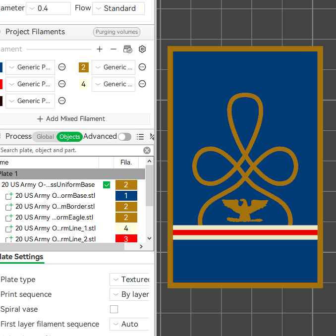Remove a filament with the minus icon
Screen dimensions: 336x336
pos(113,49)
